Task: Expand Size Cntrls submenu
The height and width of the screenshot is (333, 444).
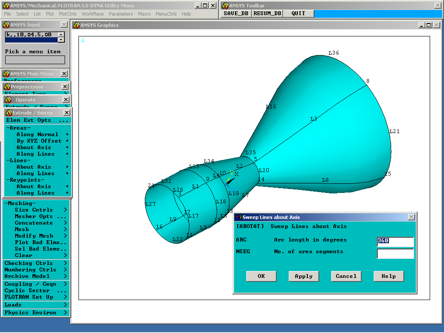Action: (x=36, y=210)
